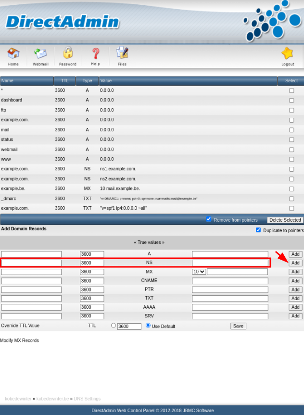The width and height of the screenshot is (304, 415).
Task: Click Delete Selected button
Action: pyautogui.click(x=285, y=220)
